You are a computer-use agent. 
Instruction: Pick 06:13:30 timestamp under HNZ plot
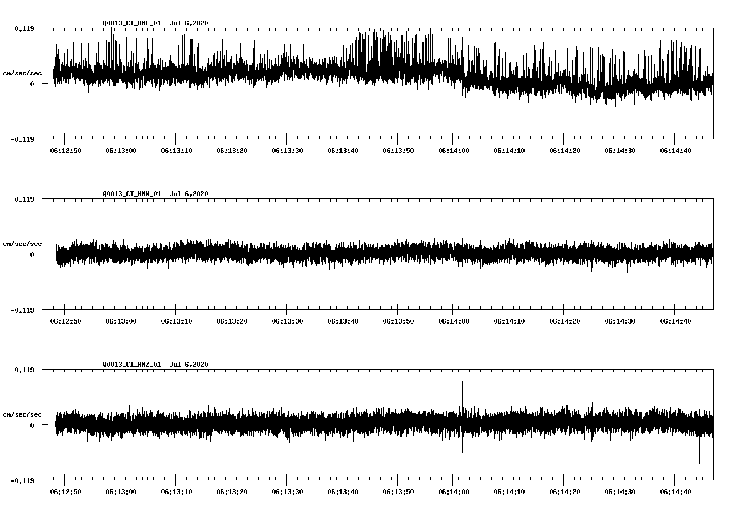click(288, 491)
